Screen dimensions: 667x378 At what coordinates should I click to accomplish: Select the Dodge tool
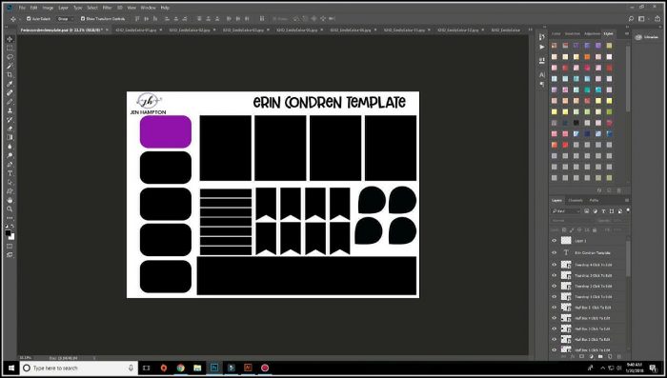click(x=10, y=155)
